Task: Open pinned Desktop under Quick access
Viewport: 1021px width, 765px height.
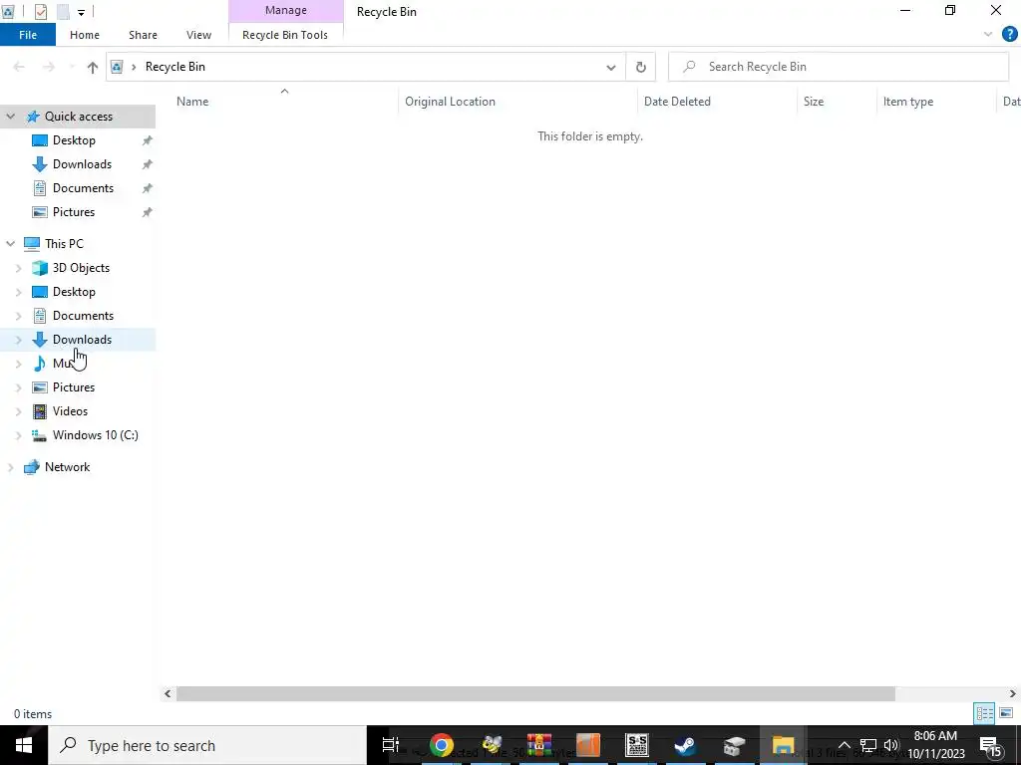Action: click(74, 140)
